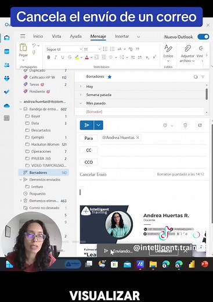Click the CC recipients input field
Screen dimensions: 213x302
coord(153,150)
